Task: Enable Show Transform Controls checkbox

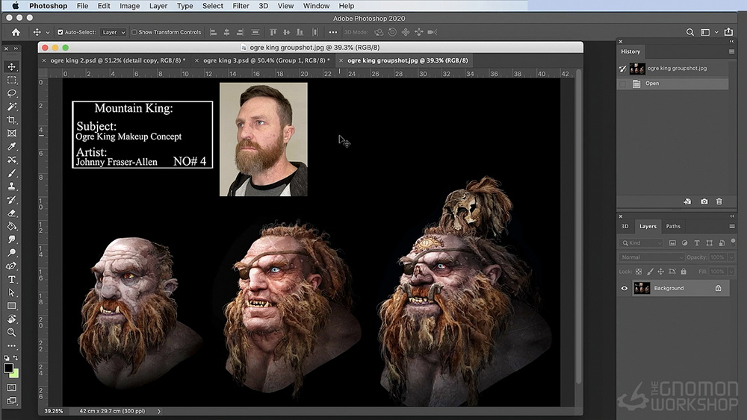Action: pyautogui.click(x=134, y=32)
